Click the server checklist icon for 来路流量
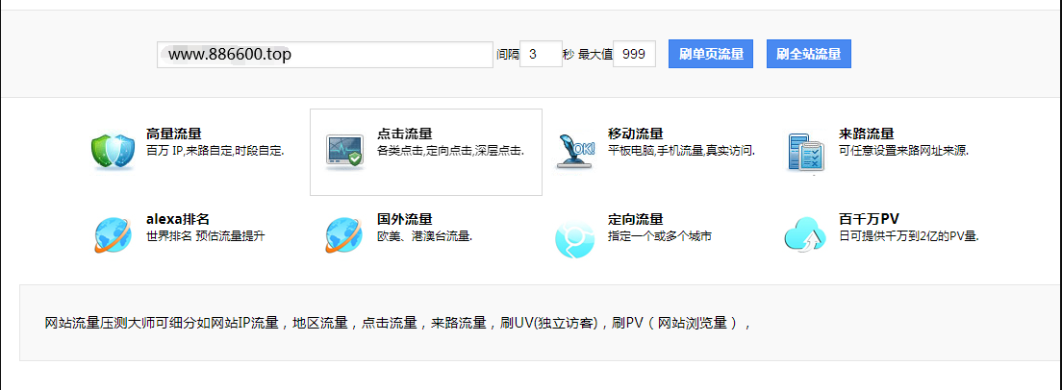The height and width of the screenshot is (390, 1062). point(805,152)
